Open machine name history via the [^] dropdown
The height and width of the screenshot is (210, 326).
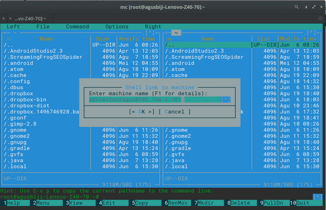click(x=225, y=99)
